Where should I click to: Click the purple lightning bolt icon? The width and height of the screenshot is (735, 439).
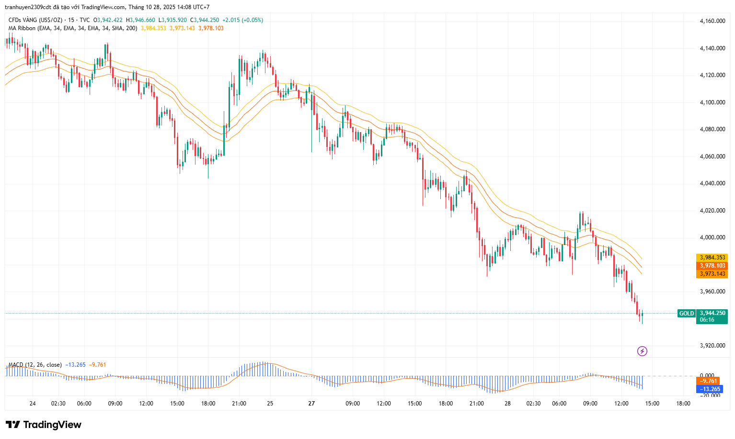point(642,351)
